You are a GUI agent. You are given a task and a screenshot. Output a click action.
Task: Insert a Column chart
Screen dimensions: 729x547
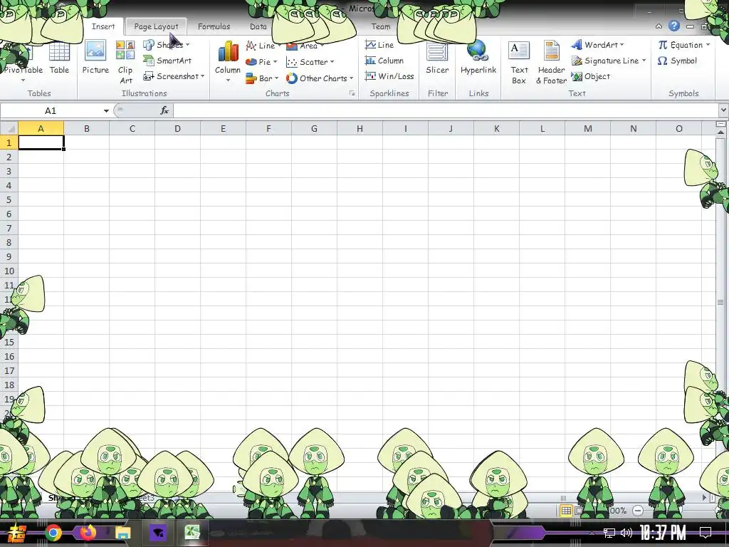pos(228,63)
